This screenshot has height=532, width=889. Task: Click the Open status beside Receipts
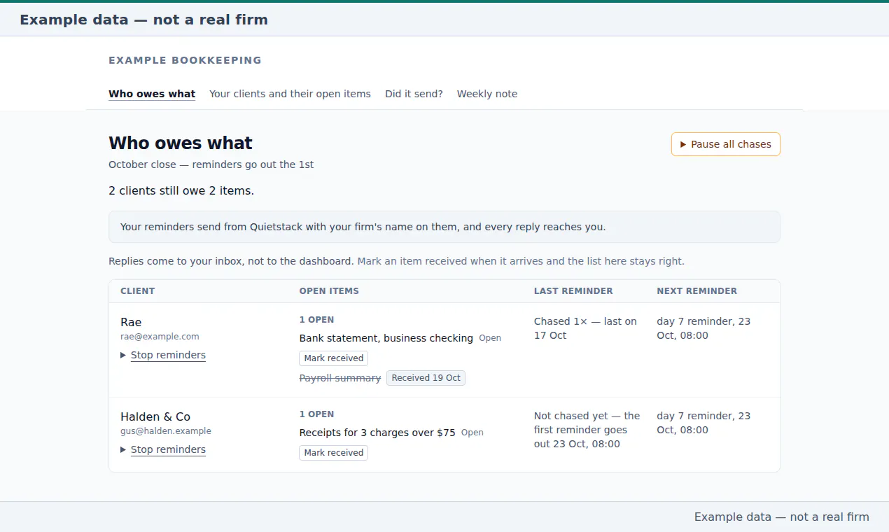(472, 433)
